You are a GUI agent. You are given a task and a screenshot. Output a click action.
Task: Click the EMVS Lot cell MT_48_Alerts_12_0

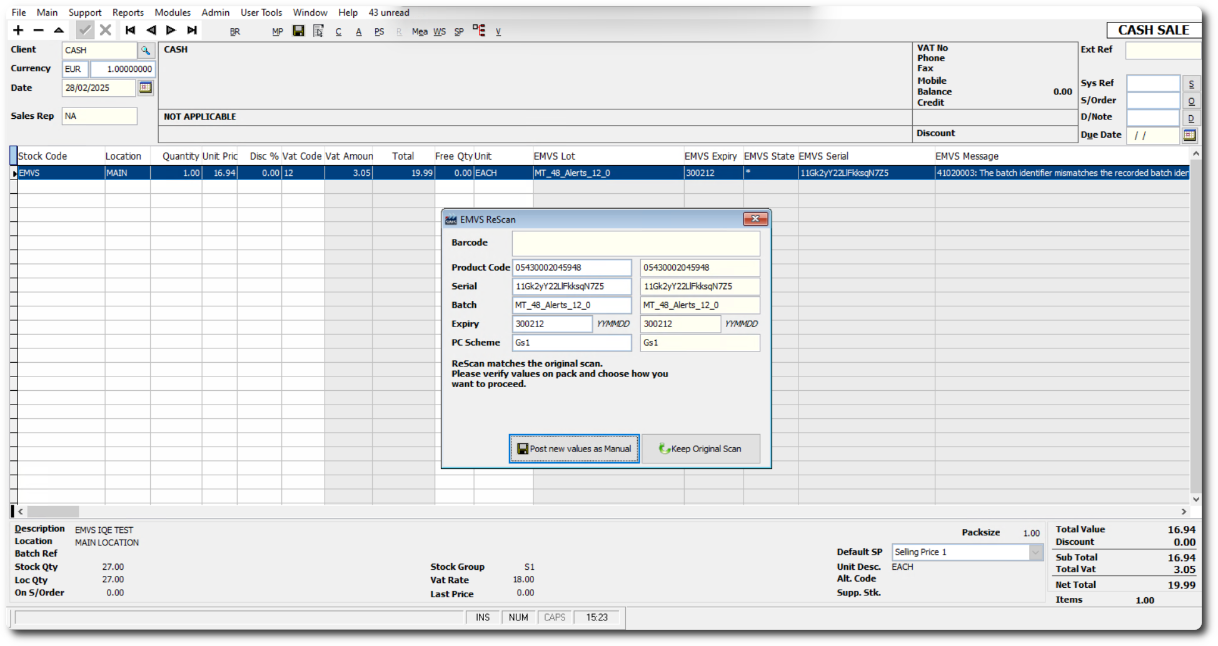tap(608, 173)
